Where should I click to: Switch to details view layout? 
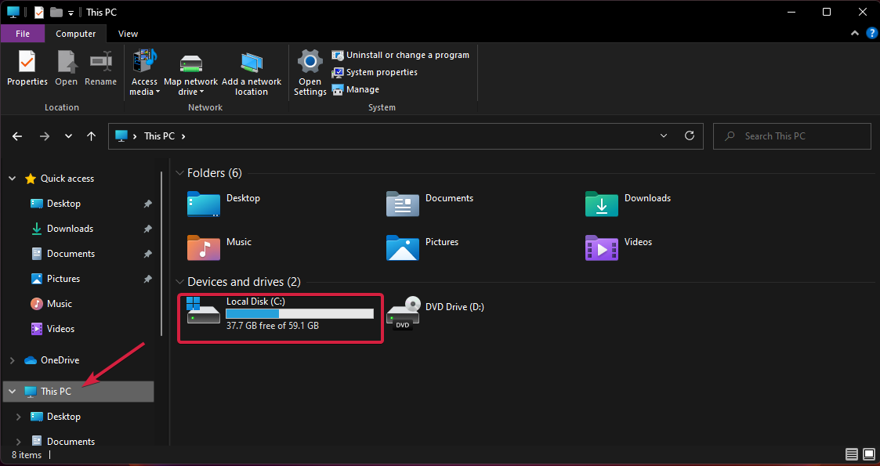click(x=851, y=454)
